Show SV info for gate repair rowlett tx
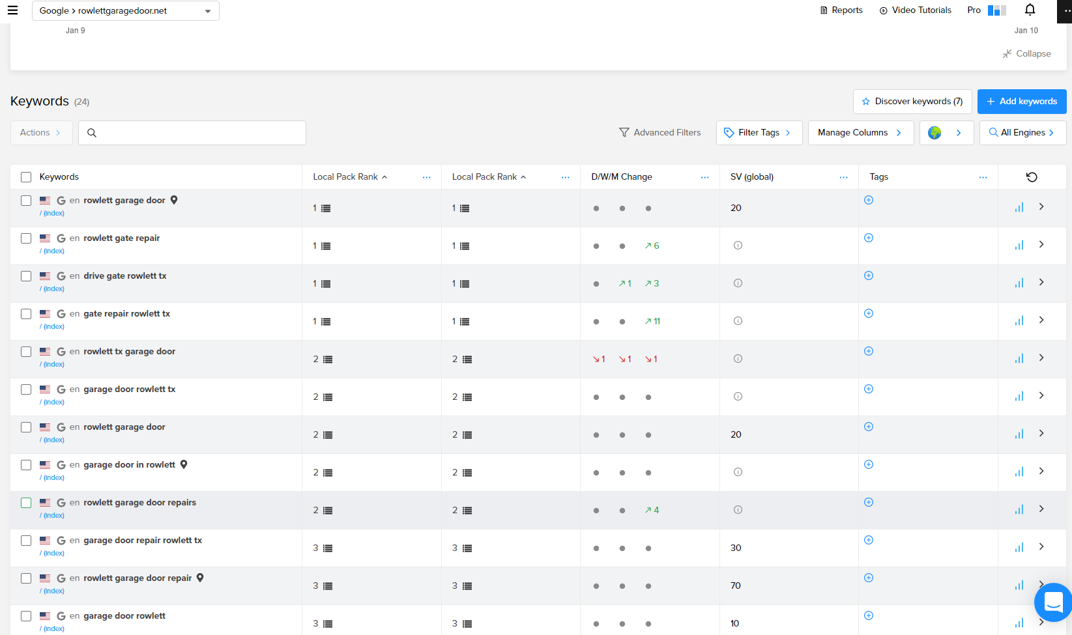 [x=738, y=321]
